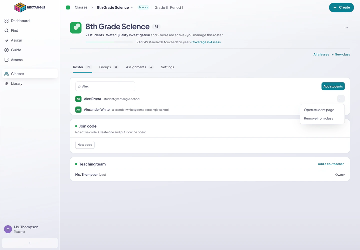Switch to the Roster tab
Viewport: 360px width, 250px height.
pos(82,67)
